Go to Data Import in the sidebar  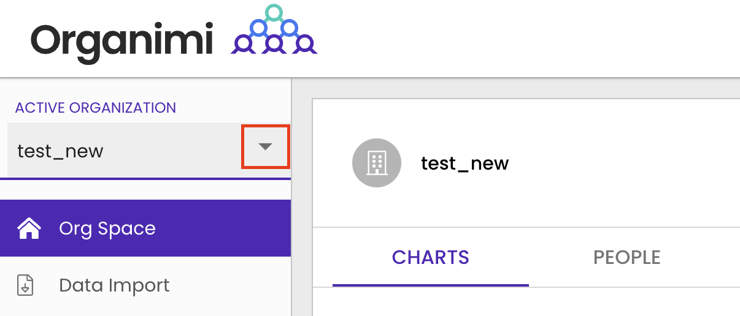tap(114, 285)
